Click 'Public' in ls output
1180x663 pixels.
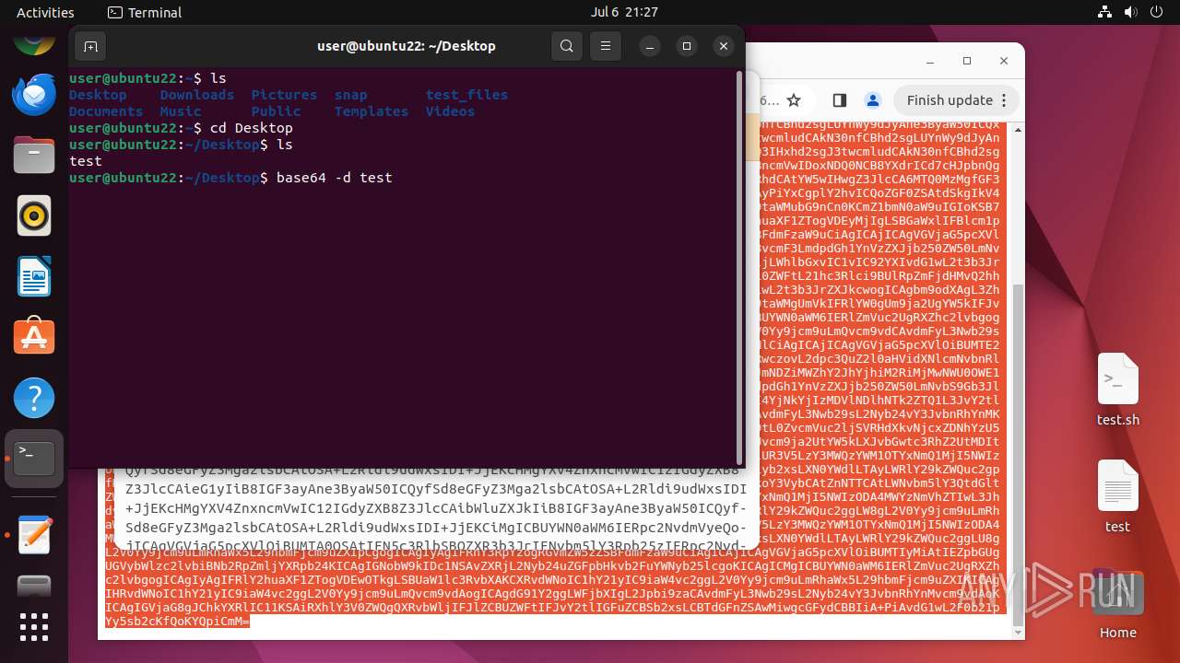(x=276, y=110)
